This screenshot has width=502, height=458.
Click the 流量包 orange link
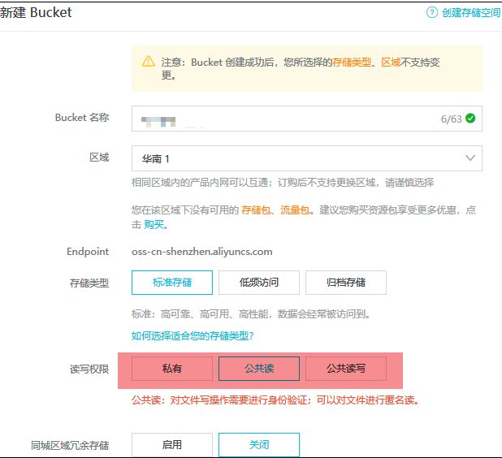point(295,210)
